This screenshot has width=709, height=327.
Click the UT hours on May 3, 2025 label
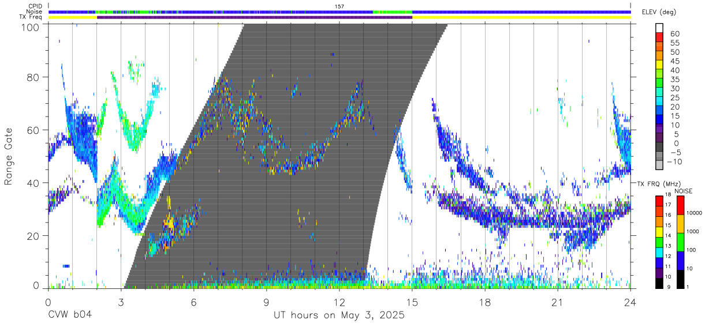coord(339,316)
